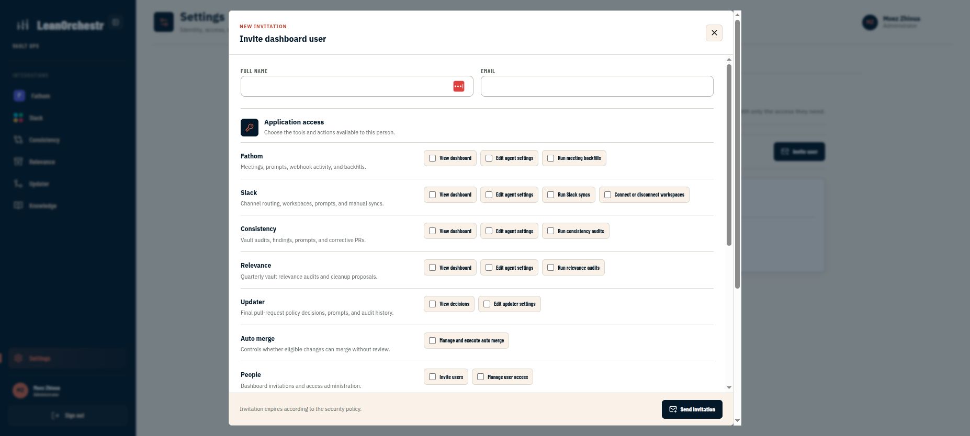Tick Run meeting backfills checkbox
Screen dimensions: 970x436
(x=550, y=158)
